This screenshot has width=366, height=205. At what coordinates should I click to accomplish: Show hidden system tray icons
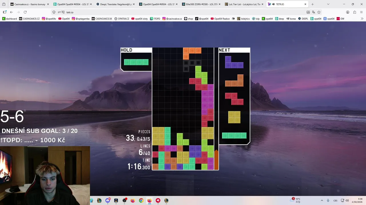click(x=322, y=200)
